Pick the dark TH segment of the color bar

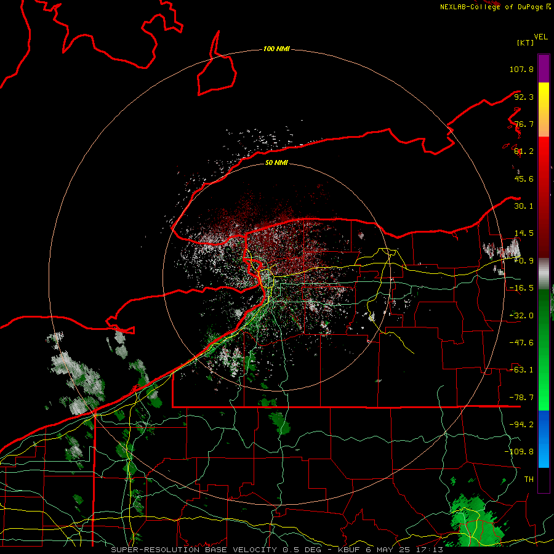[x=544, y=480]
